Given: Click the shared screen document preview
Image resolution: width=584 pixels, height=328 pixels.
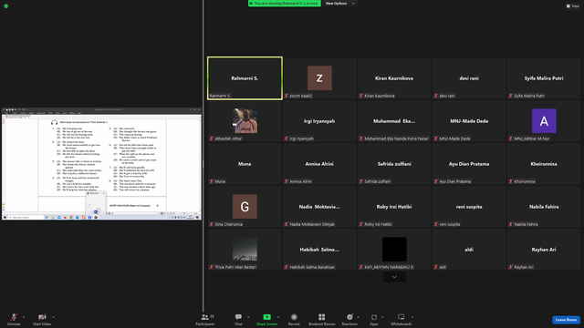Looking at the screenshot, I should coord(101,164).
